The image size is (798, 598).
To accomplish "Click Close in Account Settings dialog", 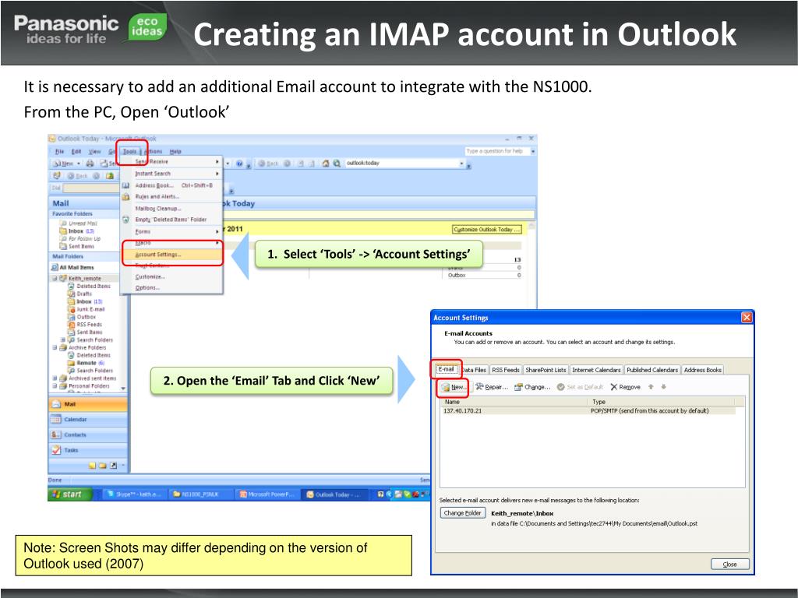I will click(729, 564).
